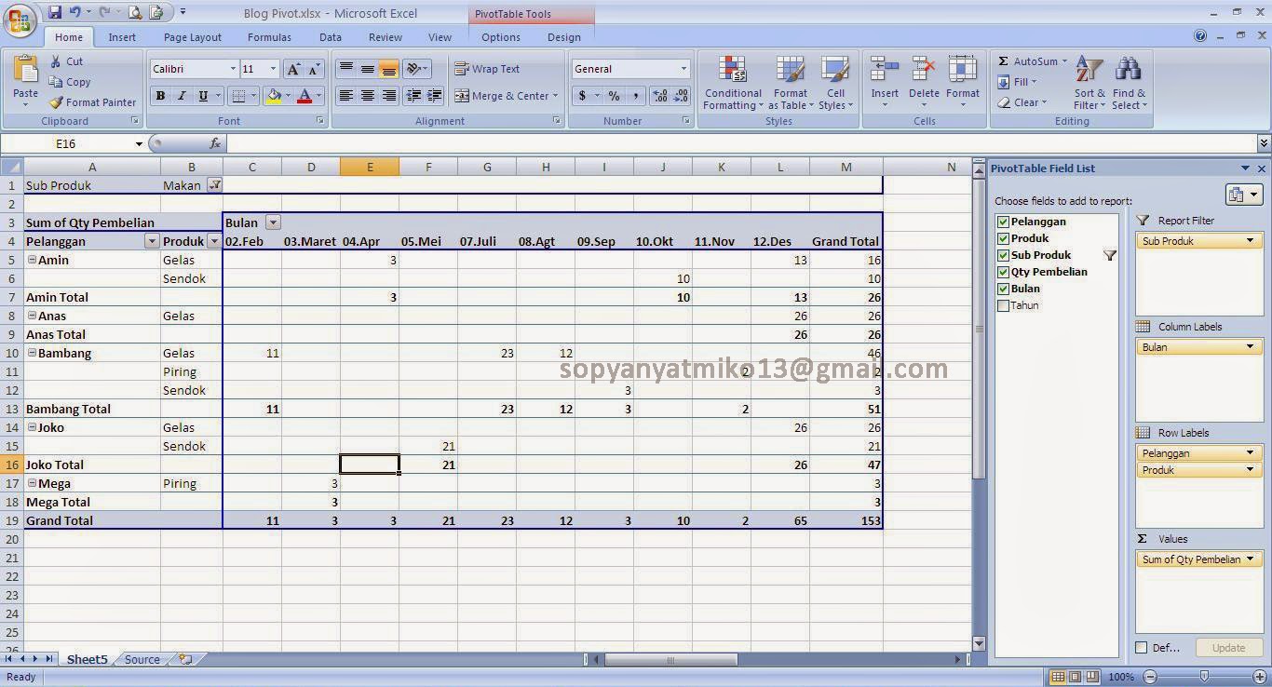Open the Formulas ribbon tab

[269, 37]
